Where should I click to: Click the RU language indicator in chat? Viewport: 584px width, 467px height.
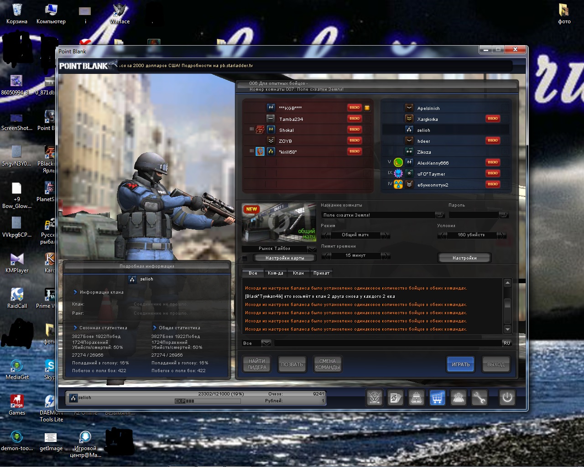point(507,343)
